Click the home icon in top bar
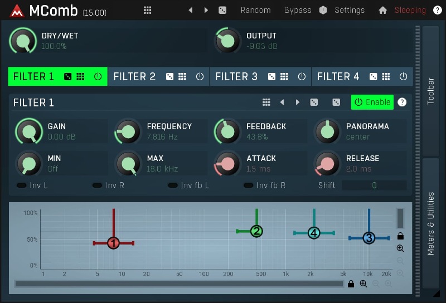This screenshot has height=303, width=446. [x=382, y=10]
